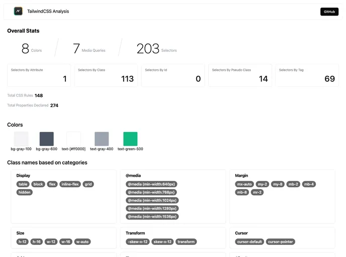Viewport: 346px width, 257px height.
Task: Click the TailwindCSS Analysis title
Action: (48, 11)
